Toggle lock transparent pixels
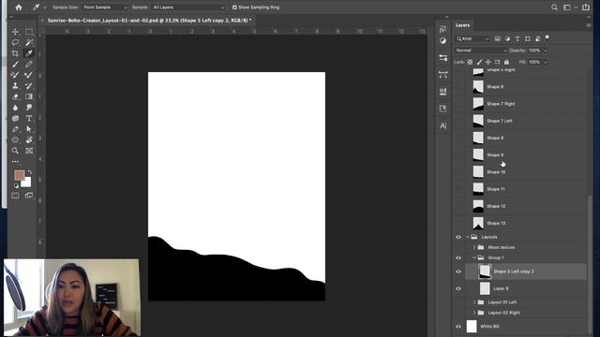The image size is (600, 337). click(x=470, y=62)
